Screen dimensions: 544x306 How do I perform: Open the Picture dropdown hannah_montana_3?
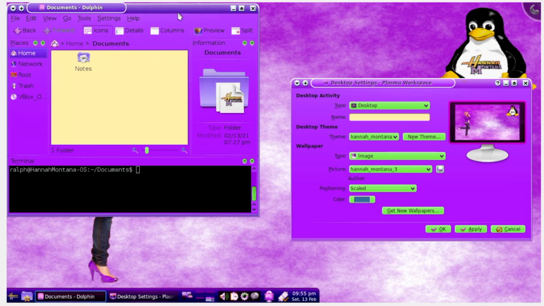(x=390, y=169)
